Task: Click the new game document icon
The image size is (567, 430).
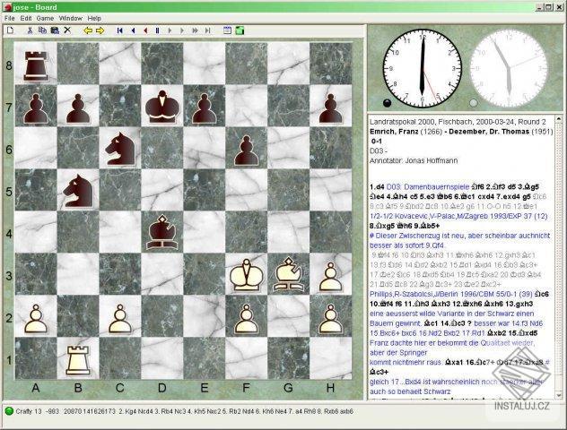Action: pos(10,30)
